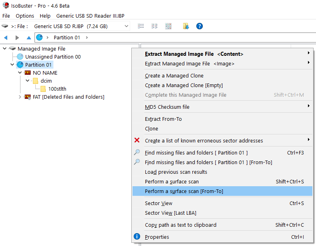316x246 pixels.
Task: Click Partition 01 text in breadcrumb path
Action: pyautogui.click(x=67, y=37)
